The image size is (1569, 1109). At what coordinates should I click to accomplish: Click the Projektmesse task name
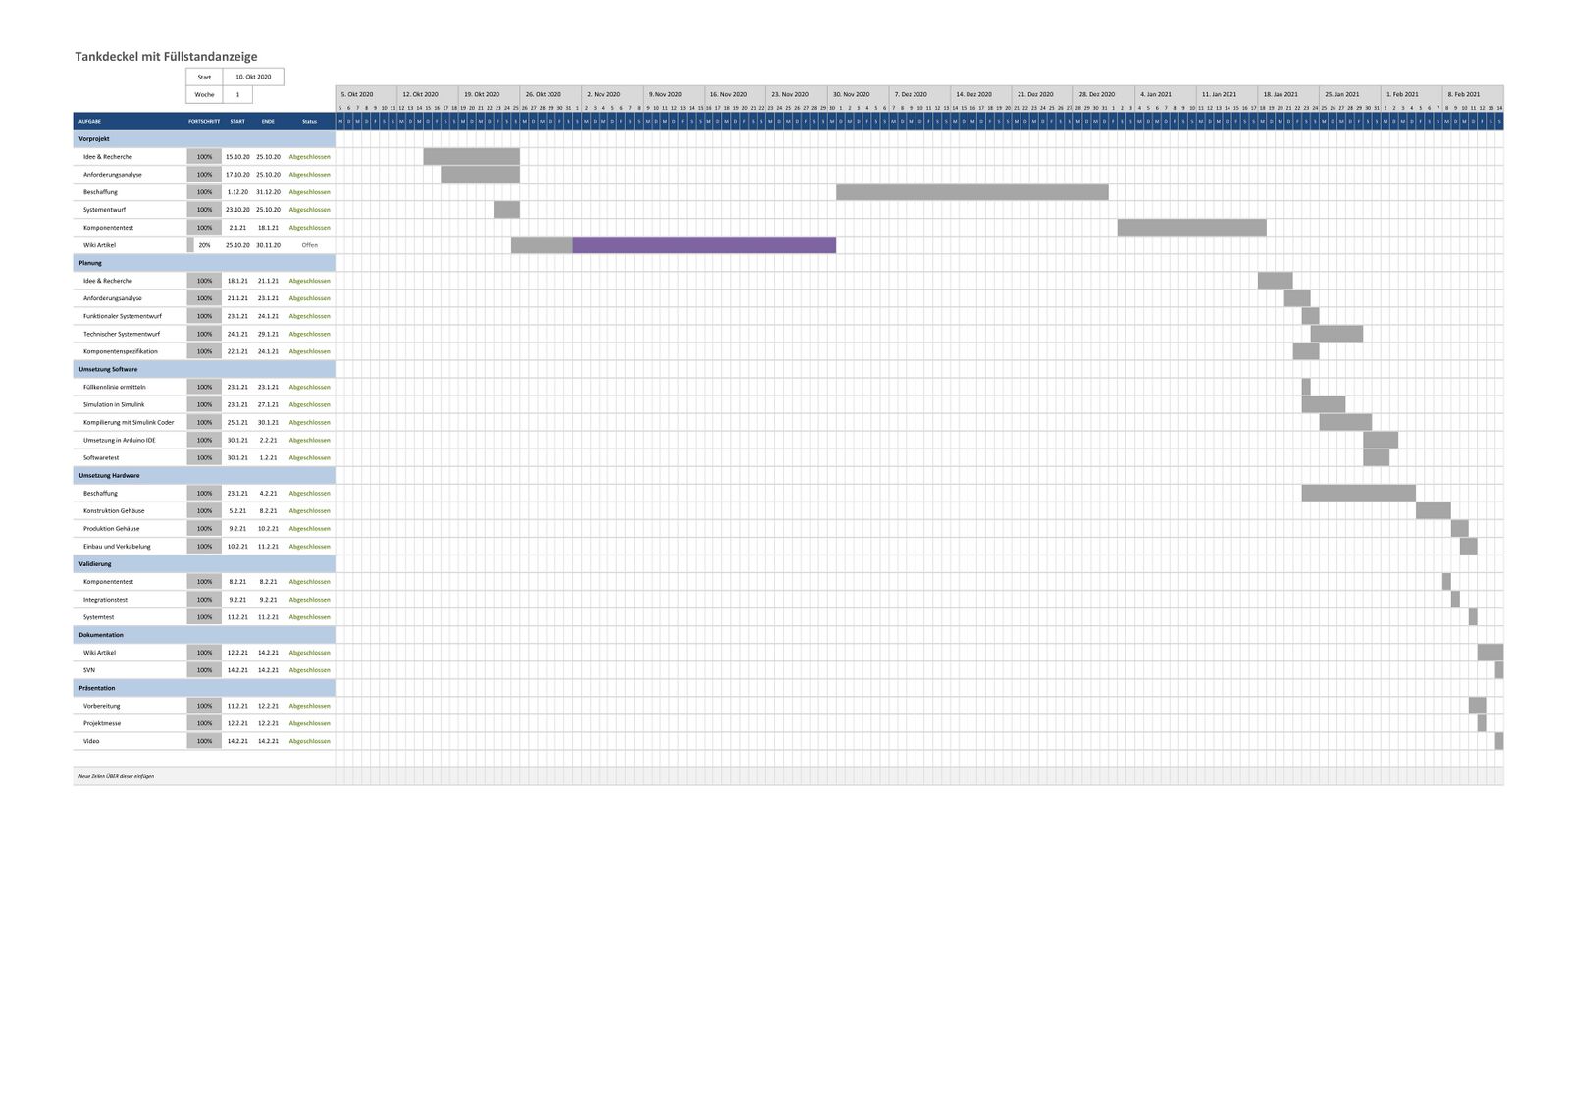[x=102, y=724]
